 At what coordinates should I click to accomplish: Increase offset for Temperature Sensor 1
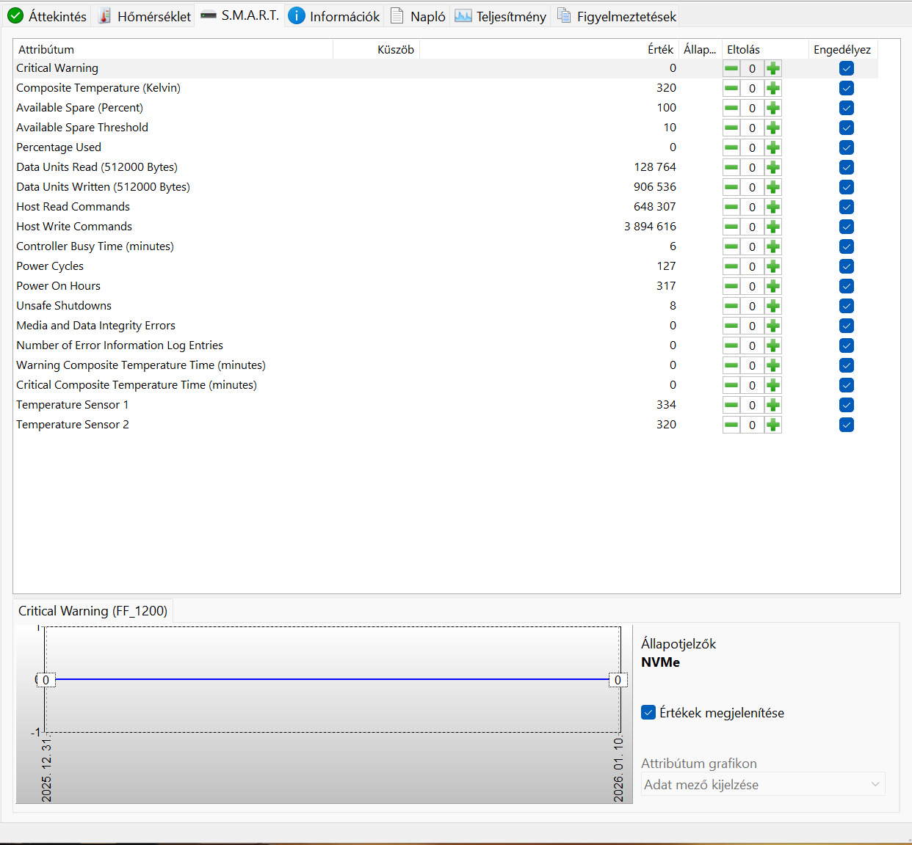(772, 405)
